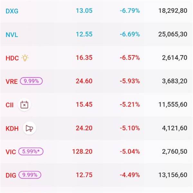Image resolution: width=193 pixels, height=193 pixels.
Task: Click DIG percent change -4.49%
Action: pyautogui.click(x=129, y=175)
